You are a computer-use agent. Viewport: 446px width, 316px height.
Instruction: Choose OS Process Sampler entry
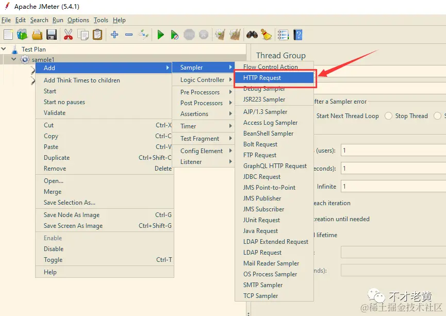274,274
